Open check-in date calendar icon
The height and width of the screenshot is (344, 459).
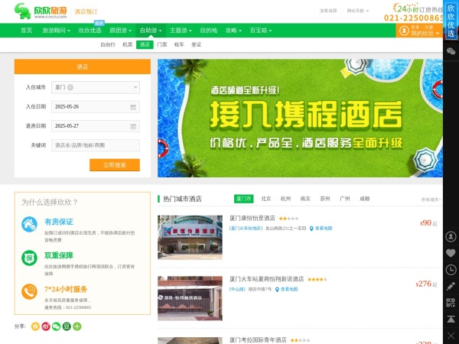(133, 107)
